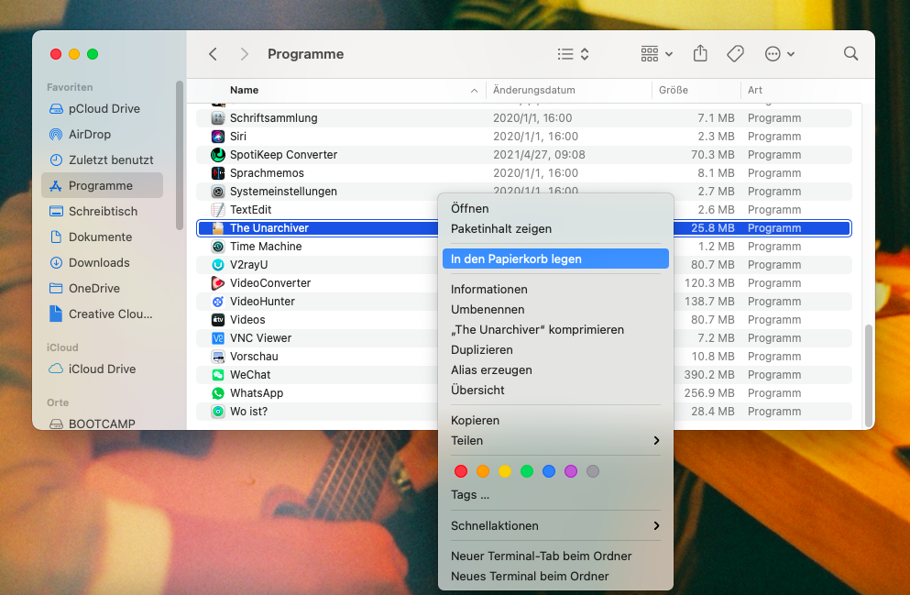Select BOOTCAMP volume in sidebar
910x595 pixels.
coord(102,424)
